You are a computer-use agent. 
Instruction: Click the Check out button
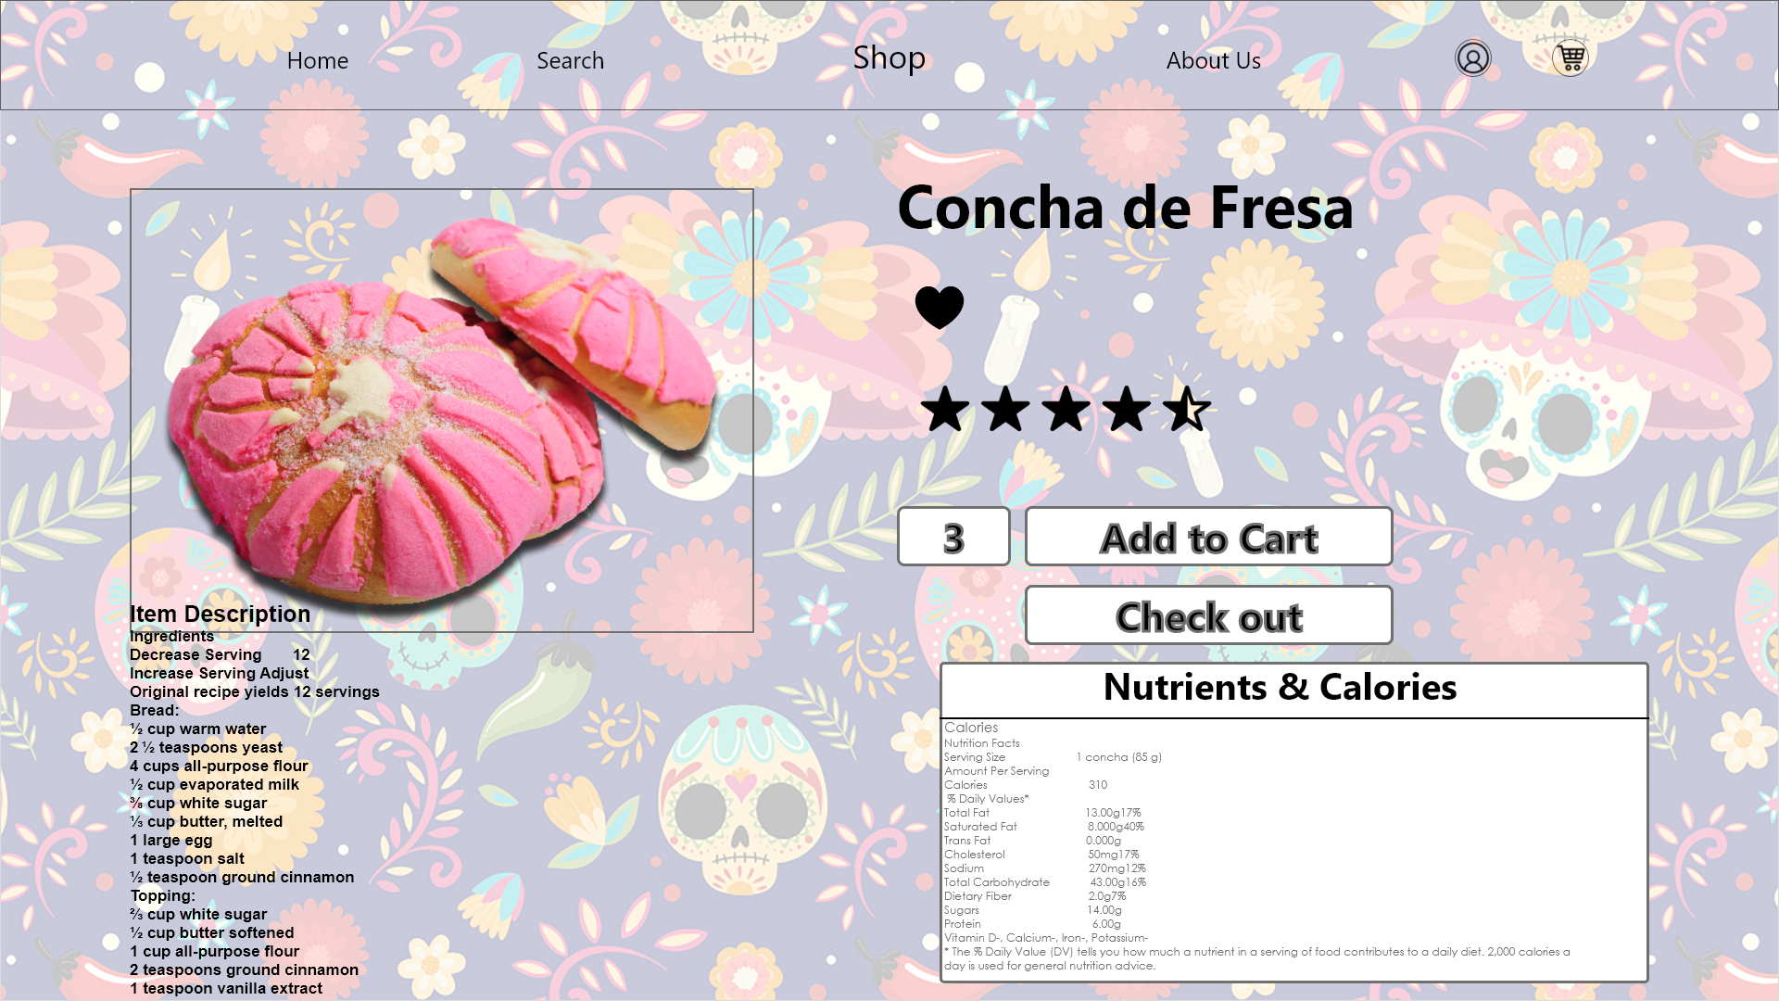[x=1209, y=615]
